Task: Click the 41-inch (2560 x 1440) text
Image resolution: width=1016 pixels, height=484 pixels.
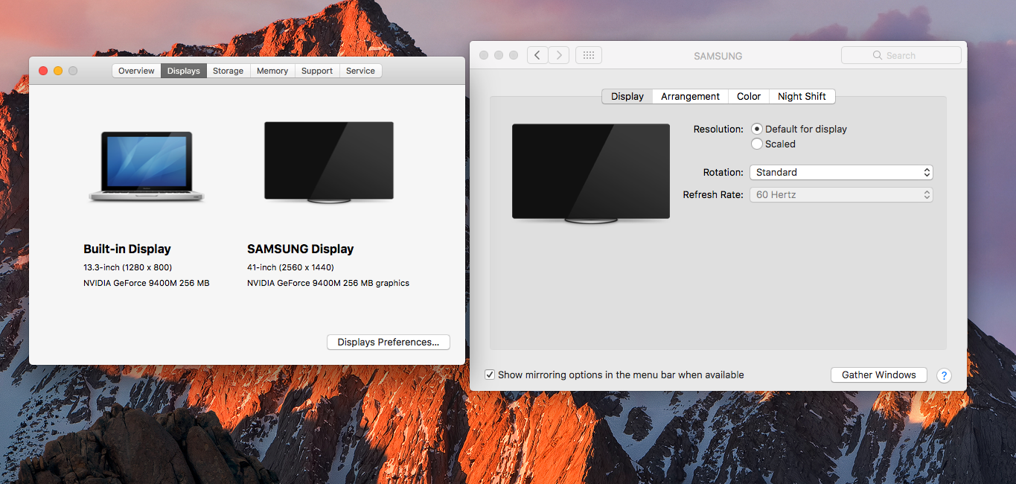Action: [x=290, y=267]
